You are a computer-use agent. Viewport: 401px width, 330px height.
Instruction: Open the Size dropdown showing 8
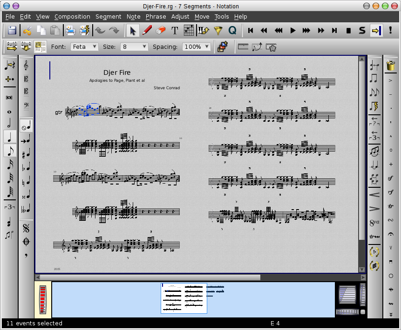(134, 46)
